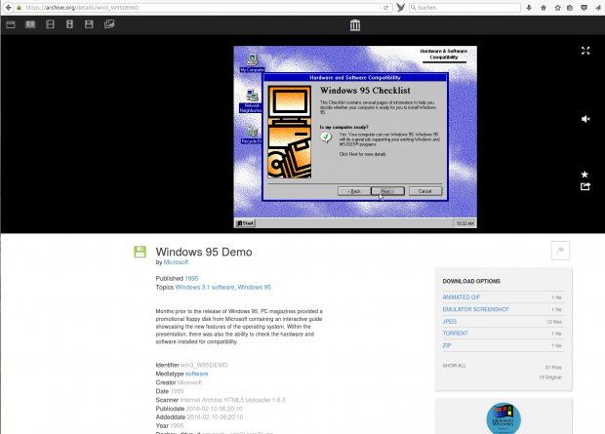Viewport: 605px width, 434px height.
Task: Unmute the emulator with the speaker icon
Action: (585, 119)
